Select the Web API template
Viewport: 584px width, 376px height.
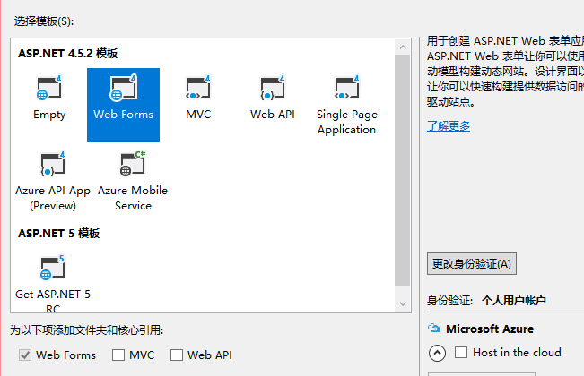[272, 98]
